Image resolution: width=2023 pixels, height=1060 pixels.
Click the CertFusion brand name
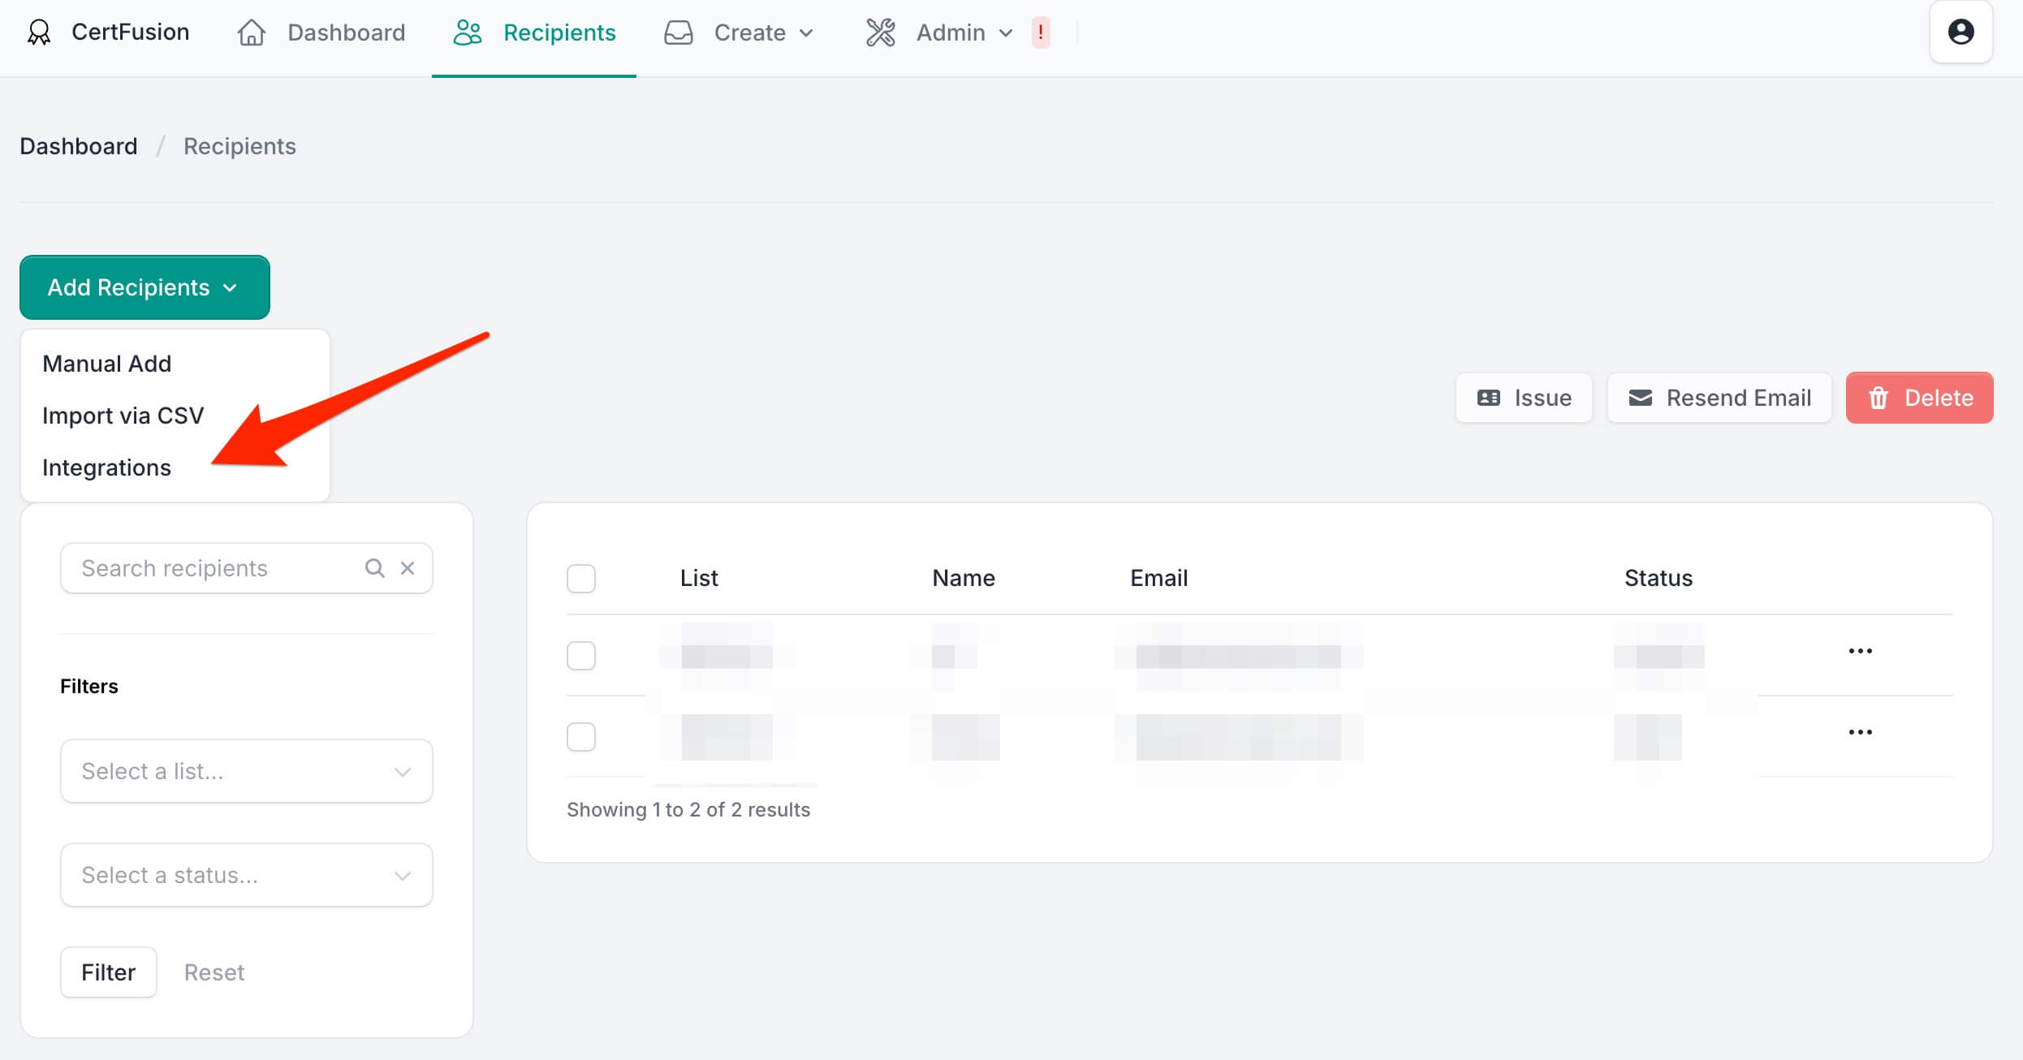(x=131, y=32)
